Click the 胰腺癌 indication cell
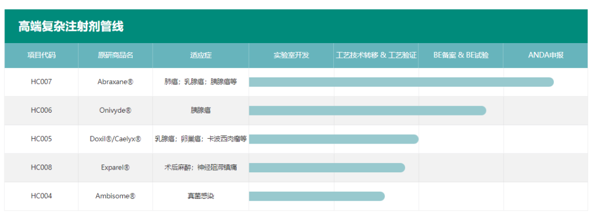 201,110
